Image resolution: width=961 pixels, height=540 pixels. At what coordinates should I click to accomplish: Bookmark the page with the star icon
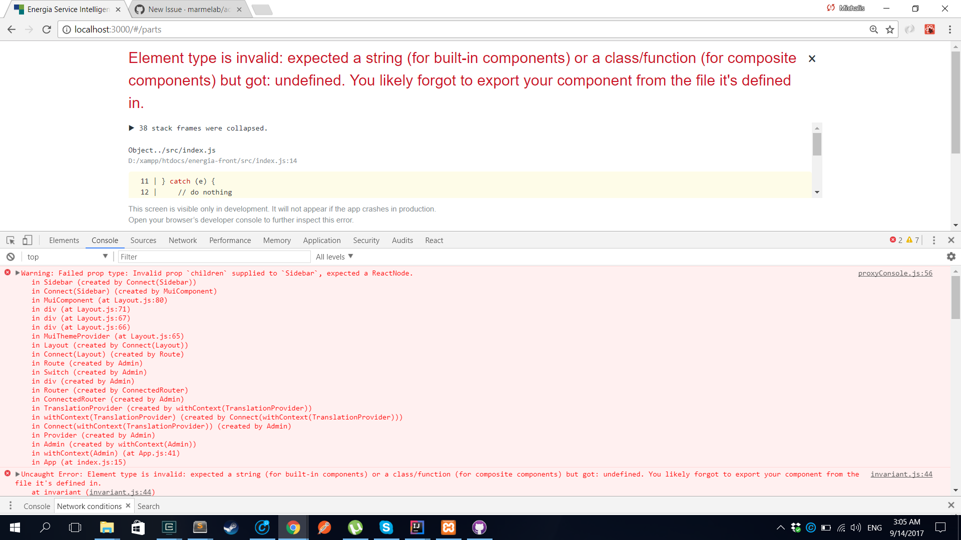point(890,29)
